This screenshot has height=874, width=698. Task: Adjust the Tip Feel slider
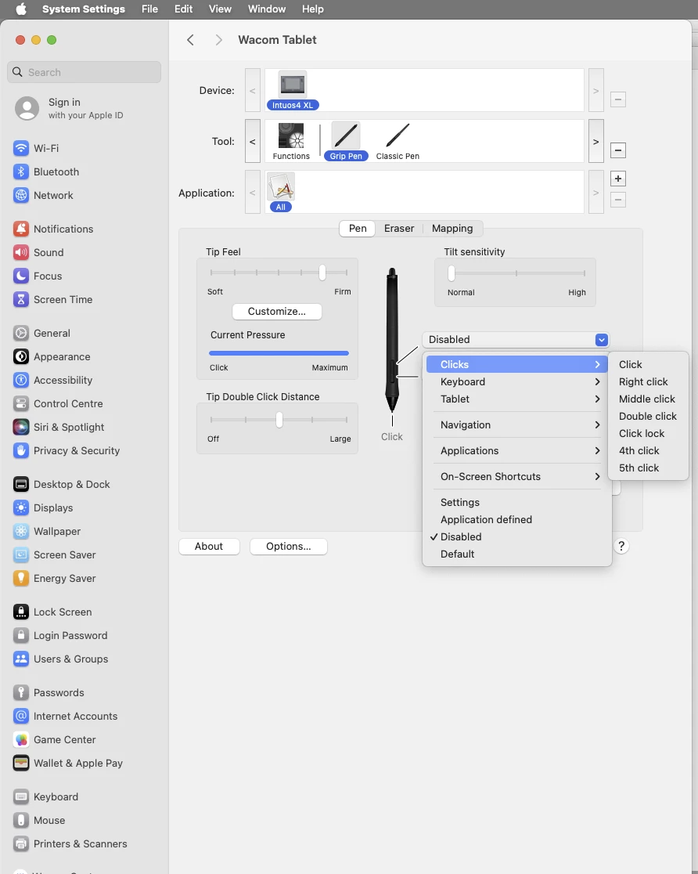(322, 273)
